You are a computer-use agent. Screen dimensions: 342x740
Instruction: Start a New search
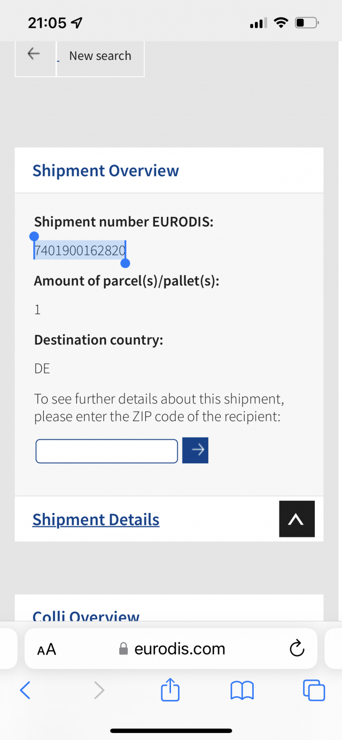click(x=100, y=56)
